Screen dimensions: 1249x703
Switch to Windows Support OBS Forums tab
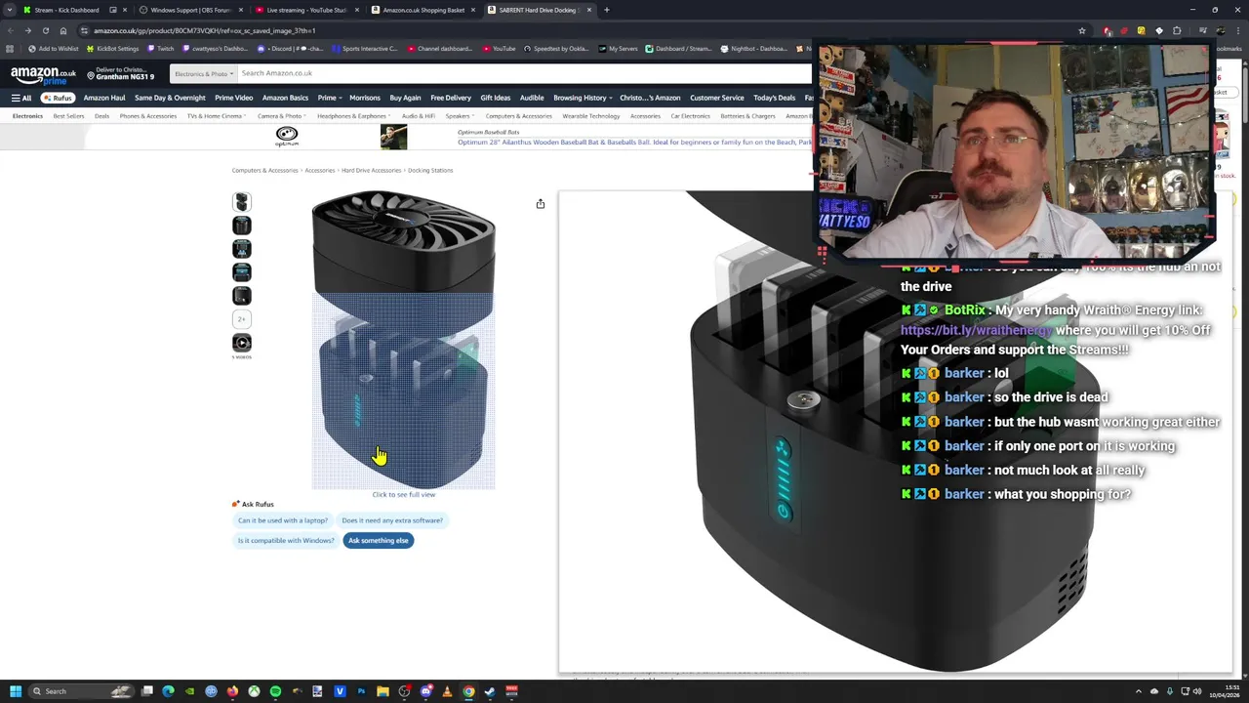(188, 10)
